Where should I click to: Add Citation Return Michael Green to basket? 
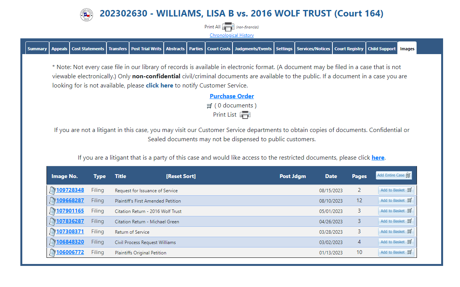click(396, 221)
